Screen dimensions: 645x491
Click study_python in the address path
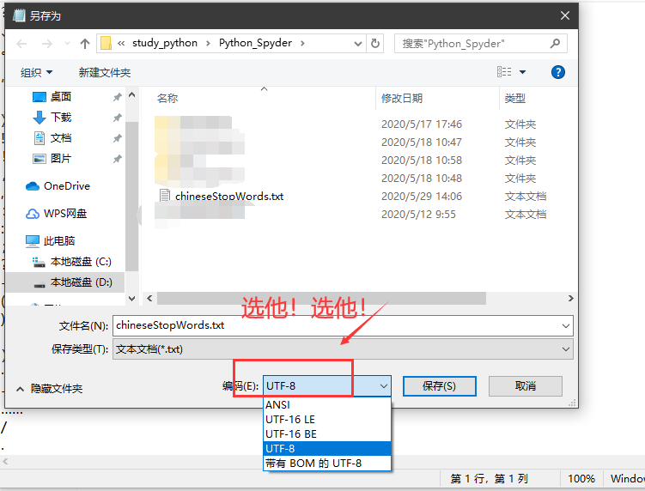tap(165, 43)
